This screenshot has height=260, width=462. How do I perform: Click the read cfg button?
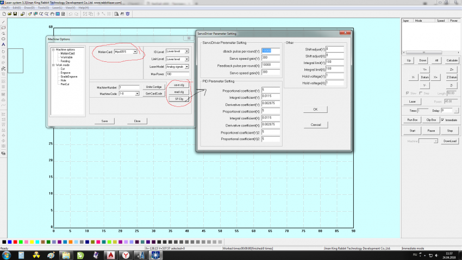179,92
